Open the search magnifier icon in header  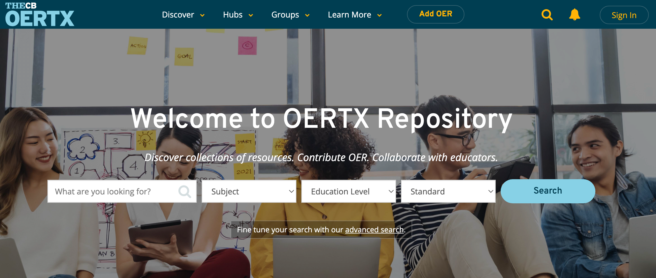(547, 15)
